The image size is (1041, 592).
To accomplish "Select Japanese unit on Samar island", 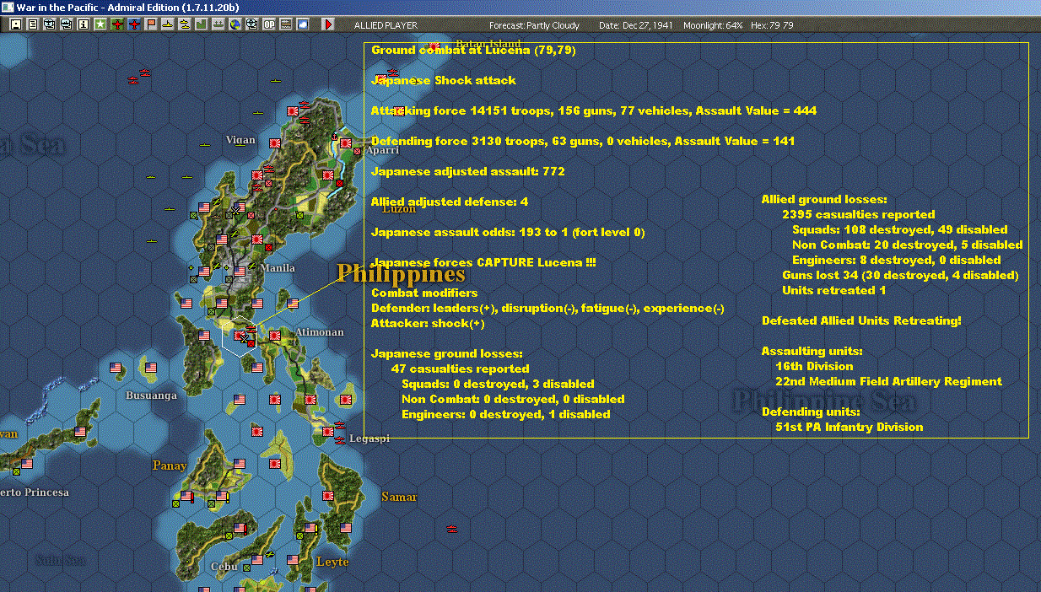I will (x=328, y=495).
